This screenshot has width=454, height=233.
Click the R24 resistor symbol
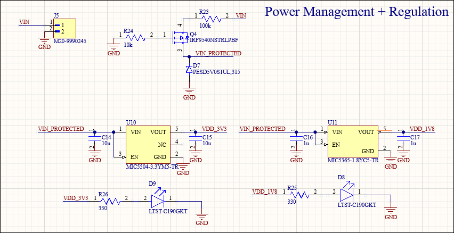(134, 38)
